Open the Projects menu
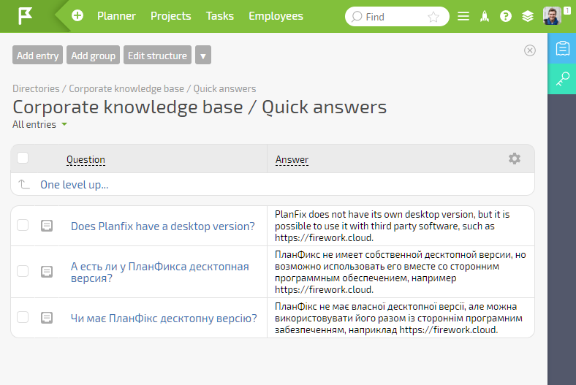576x385 pixels. pyautogui.click(x=171, y=16)
